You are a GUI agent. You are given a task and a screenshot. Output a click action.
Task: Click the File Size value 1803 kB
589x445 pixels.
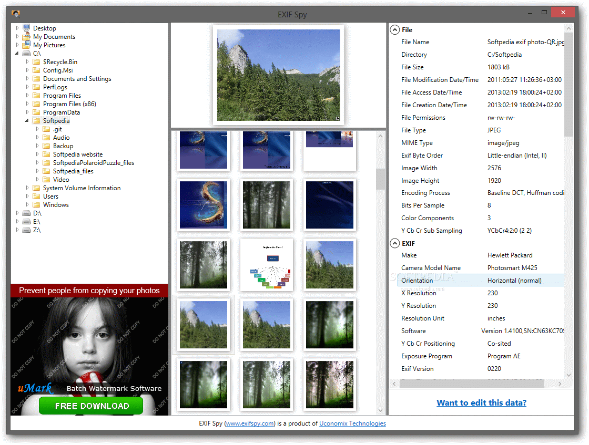(499, 67)
